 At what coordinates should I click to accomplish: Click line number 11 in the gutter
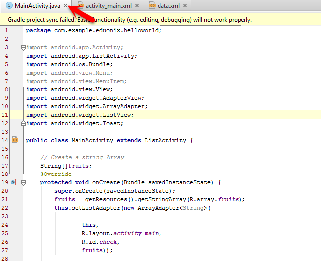click(4, 115)
